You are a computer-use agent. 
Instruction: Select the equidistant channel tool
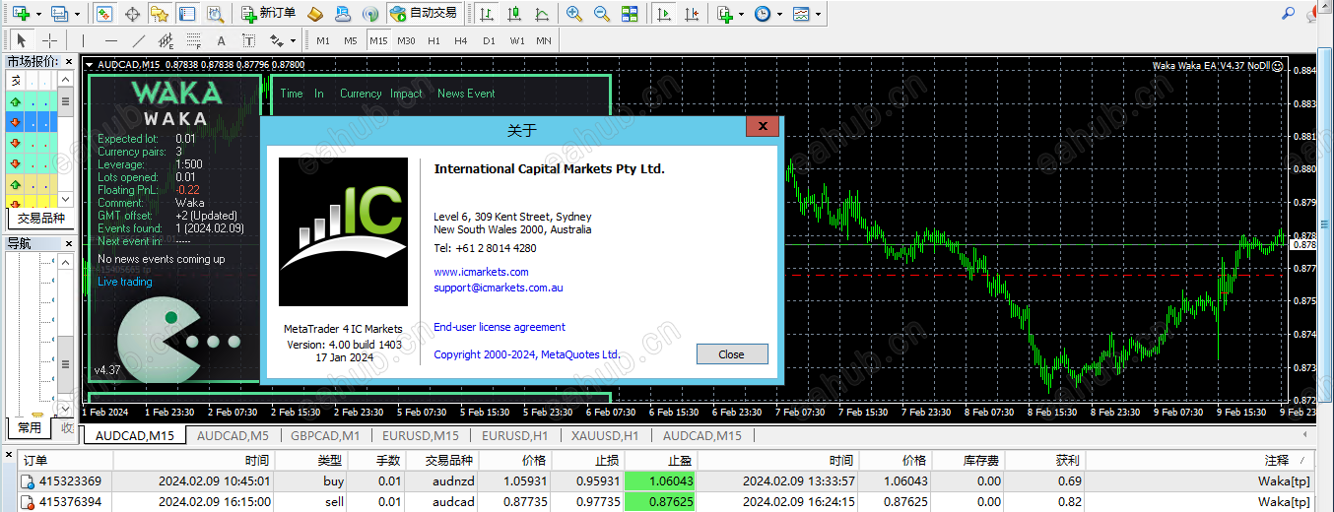(x=167, y=40)
